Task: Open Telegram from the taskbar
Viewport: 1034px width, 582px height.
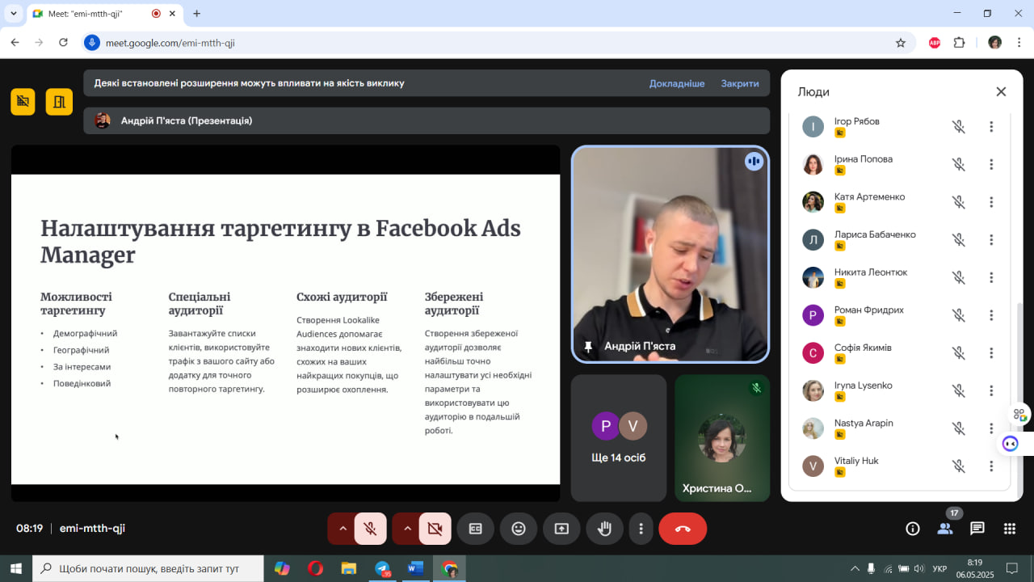Action: [383, 568]
